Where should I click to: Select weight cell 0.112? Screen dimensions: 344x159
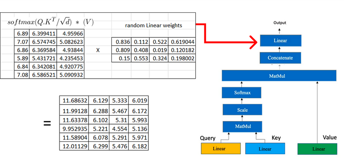point(141,42)
